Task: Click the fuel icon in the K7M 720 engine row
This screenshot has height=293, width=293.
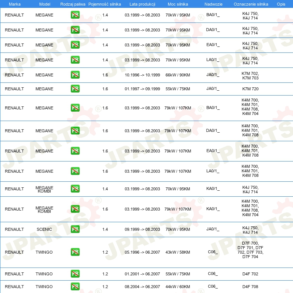Action: click(75, 89)
